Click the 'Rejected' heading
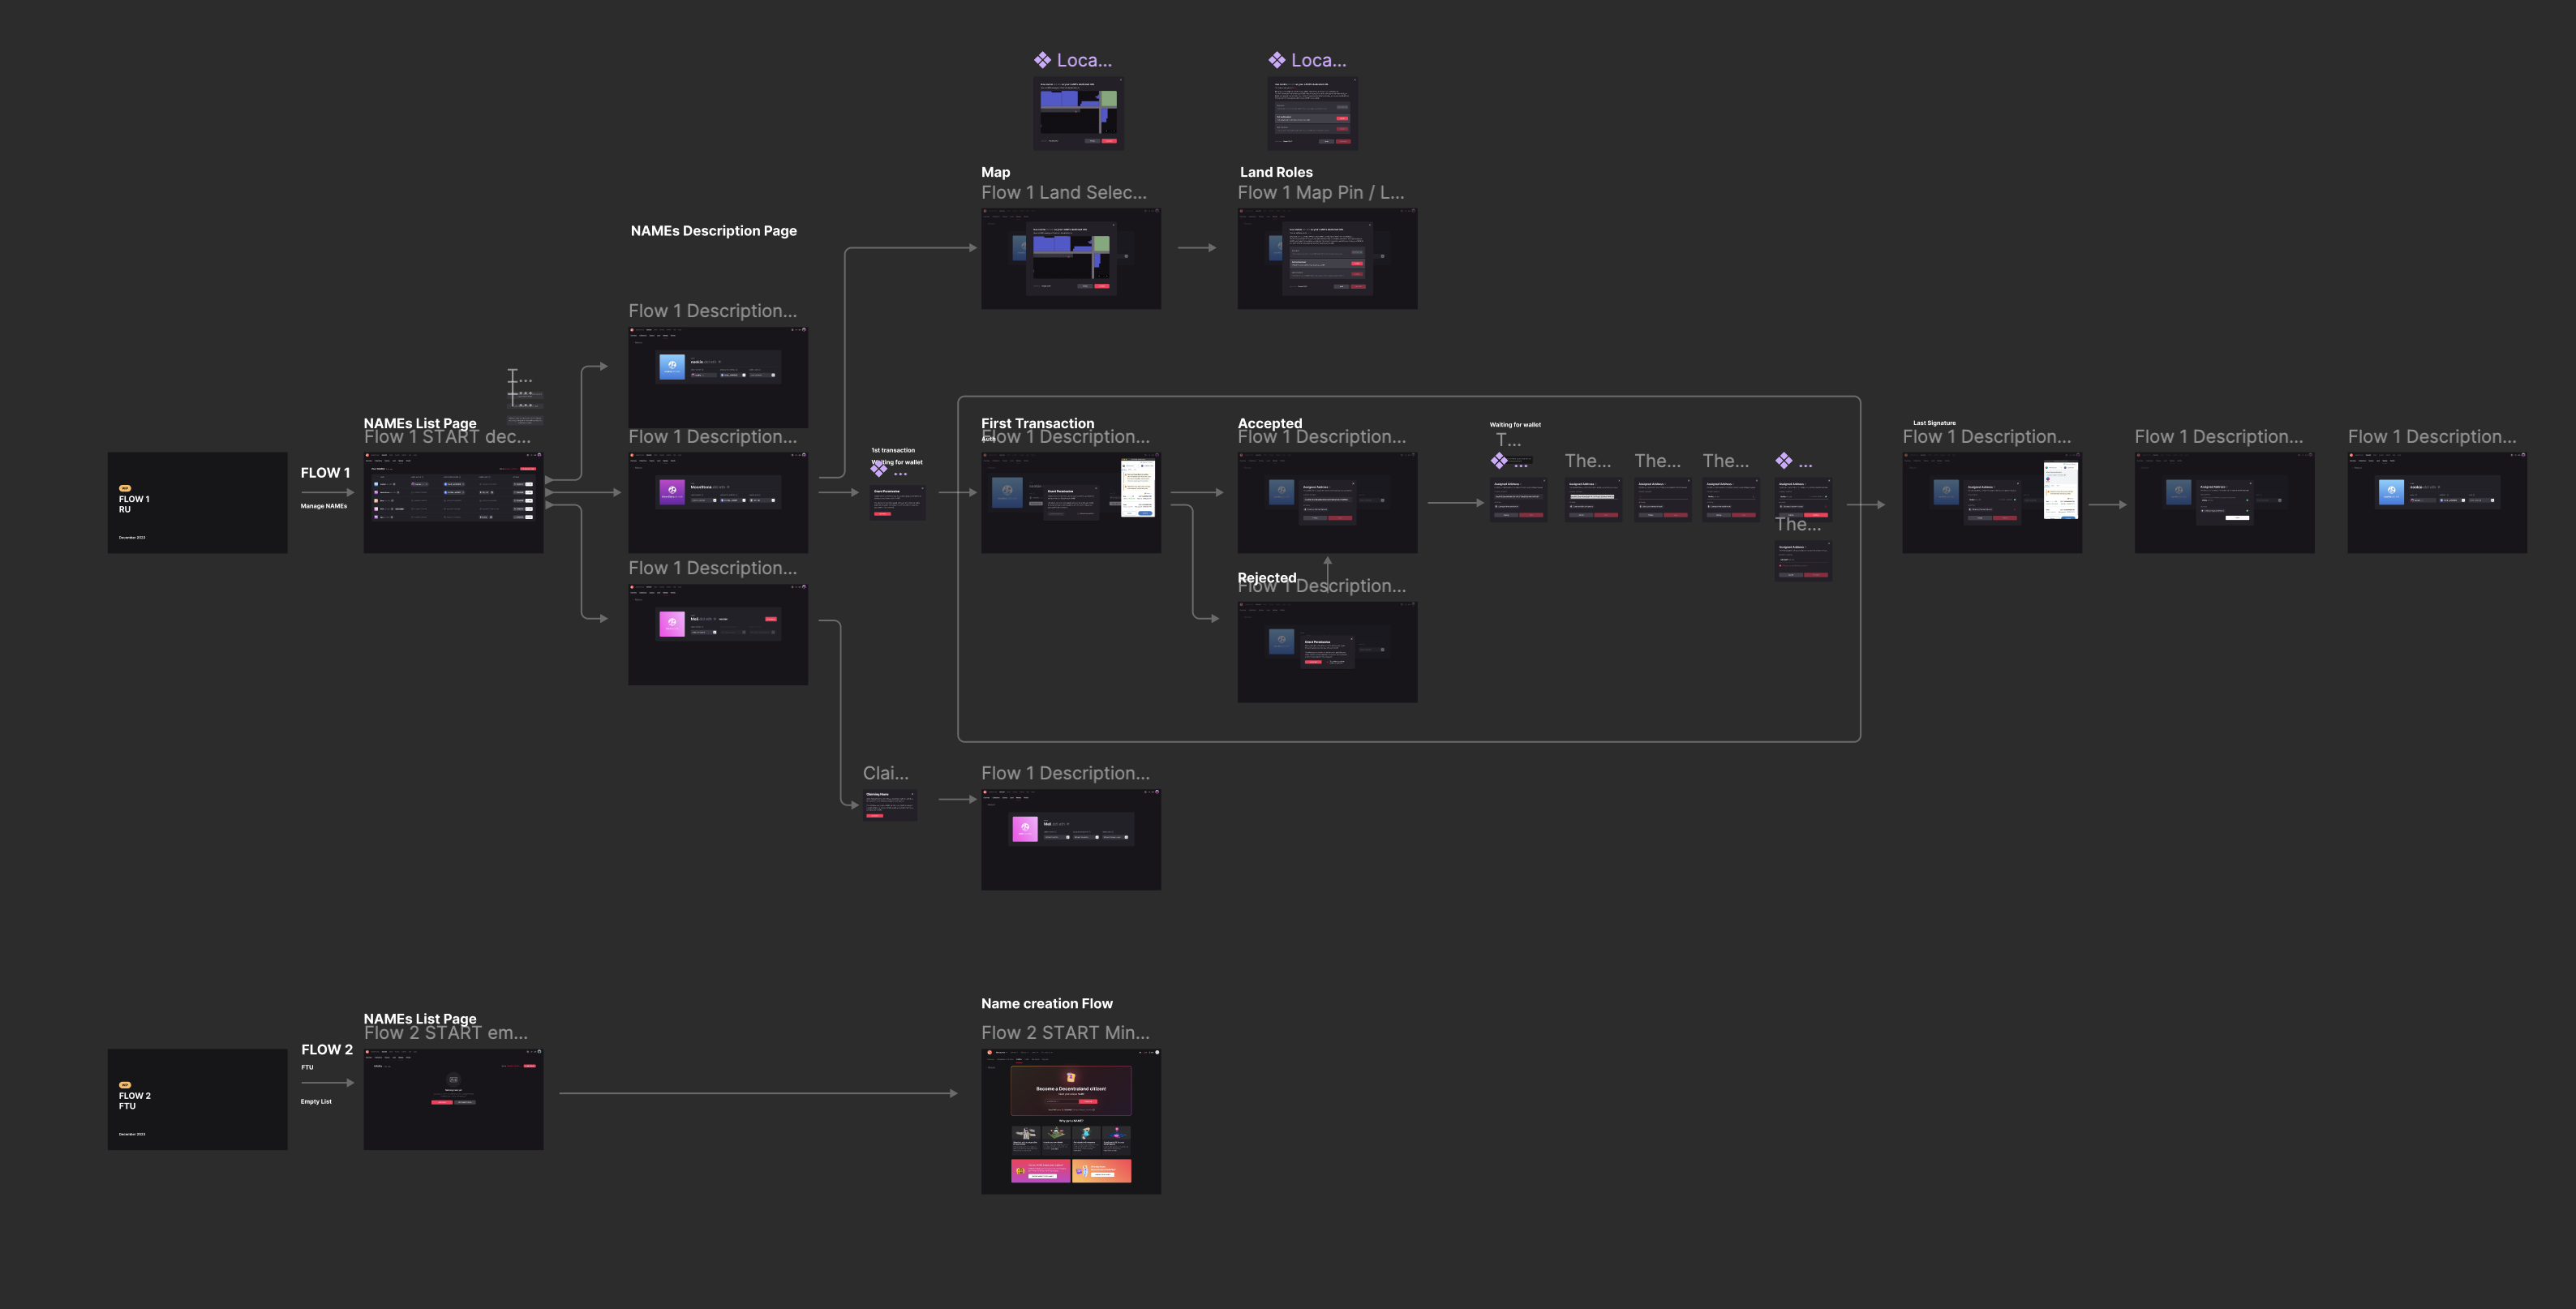 (x=1267, y=577)
